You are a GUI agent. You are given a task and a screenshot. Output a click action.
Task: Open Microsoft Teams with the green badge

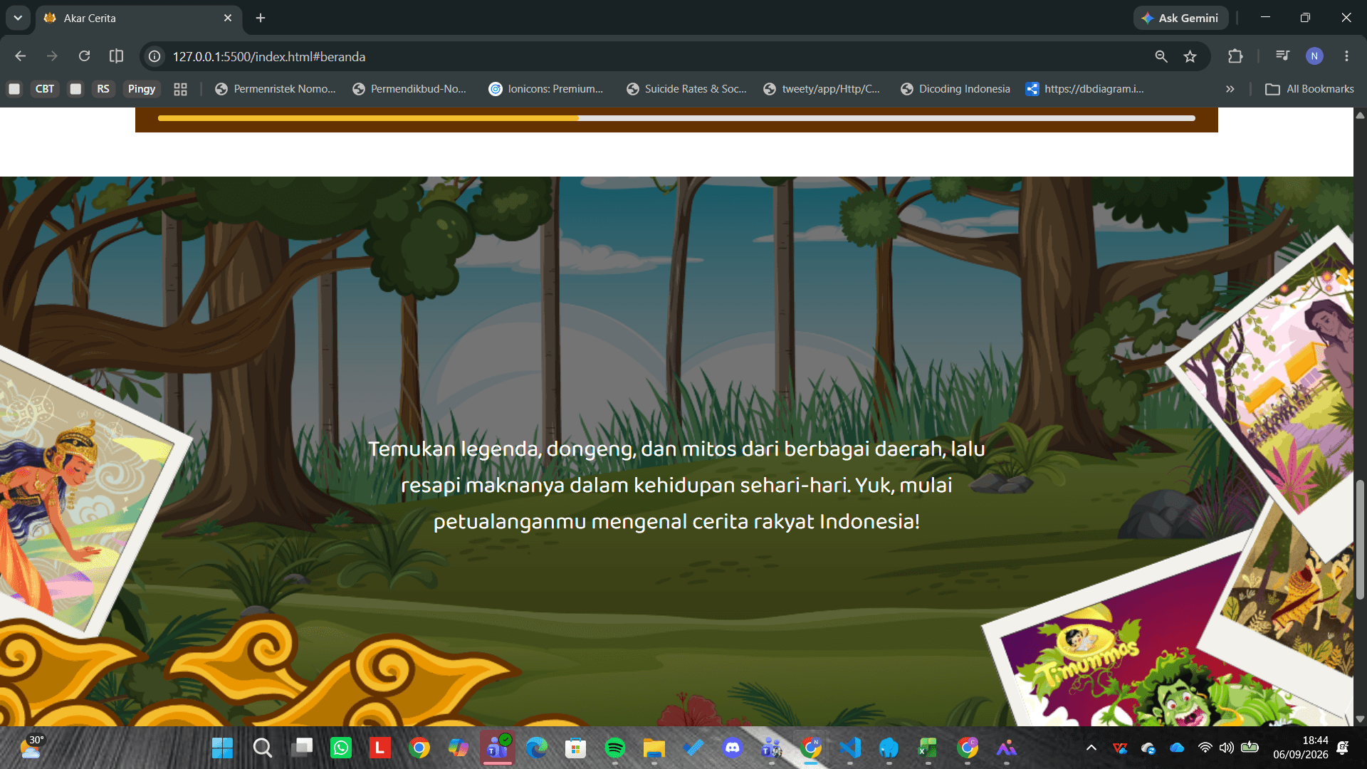click(x=498, y=748)
